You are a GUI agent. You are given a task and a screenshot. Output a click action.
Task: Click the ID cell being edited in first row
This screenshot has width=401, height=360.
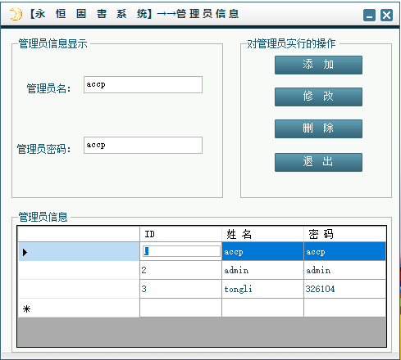(181, 251)
